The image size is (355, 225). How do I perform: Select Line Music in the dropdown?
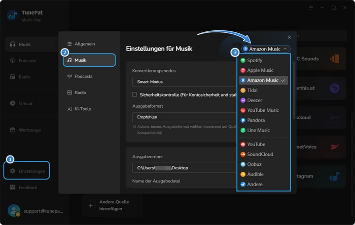tap(264, 130)
